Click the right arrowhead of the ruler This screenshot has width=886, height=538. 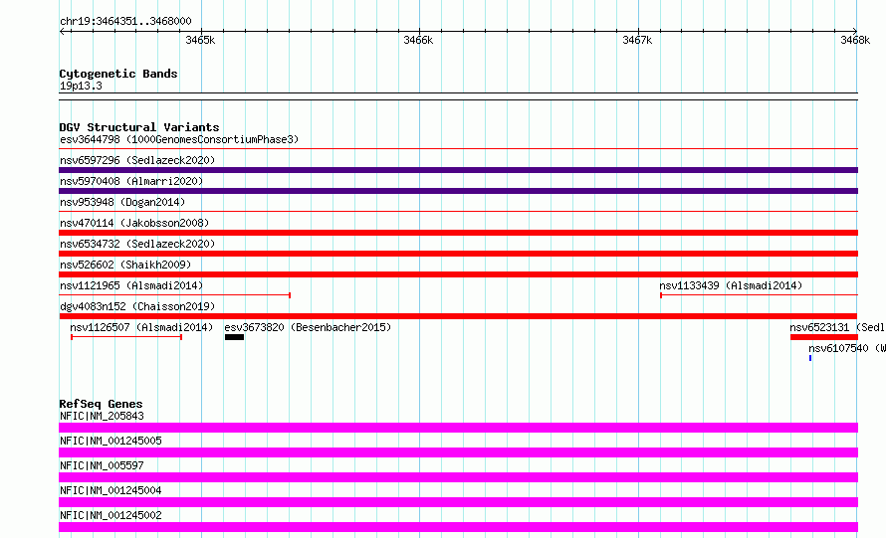[x=855, y=31]
